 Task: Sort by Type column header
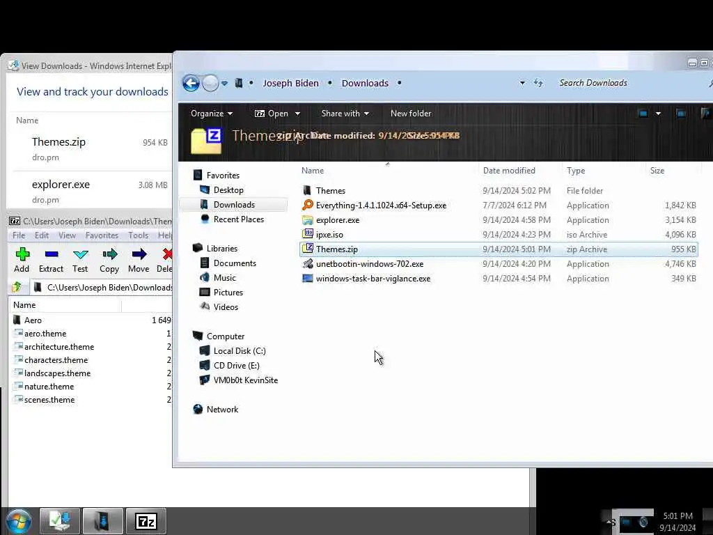tap(576, 171)
